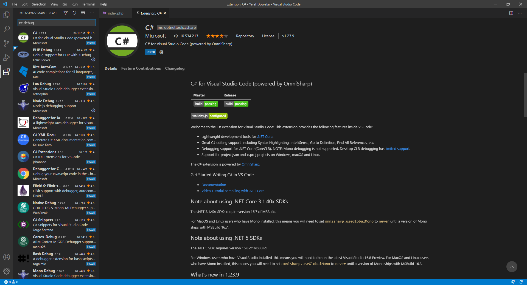Open Video Tutorial compiling with .NET Core

coord(233,191)
